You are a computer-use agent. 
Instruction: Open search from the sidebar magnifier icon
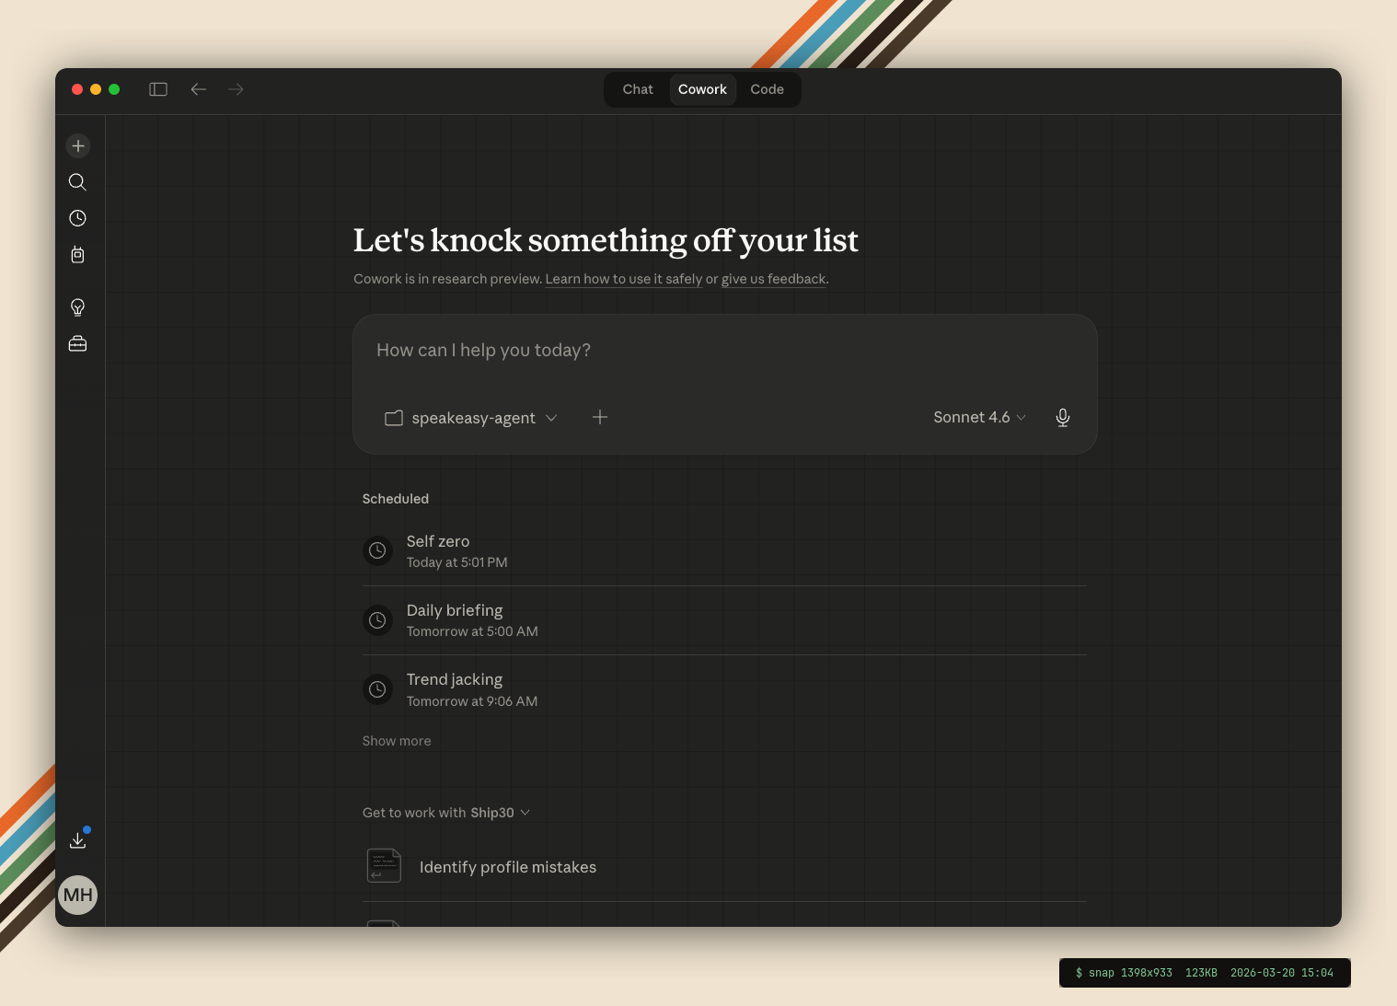(78, 182)
